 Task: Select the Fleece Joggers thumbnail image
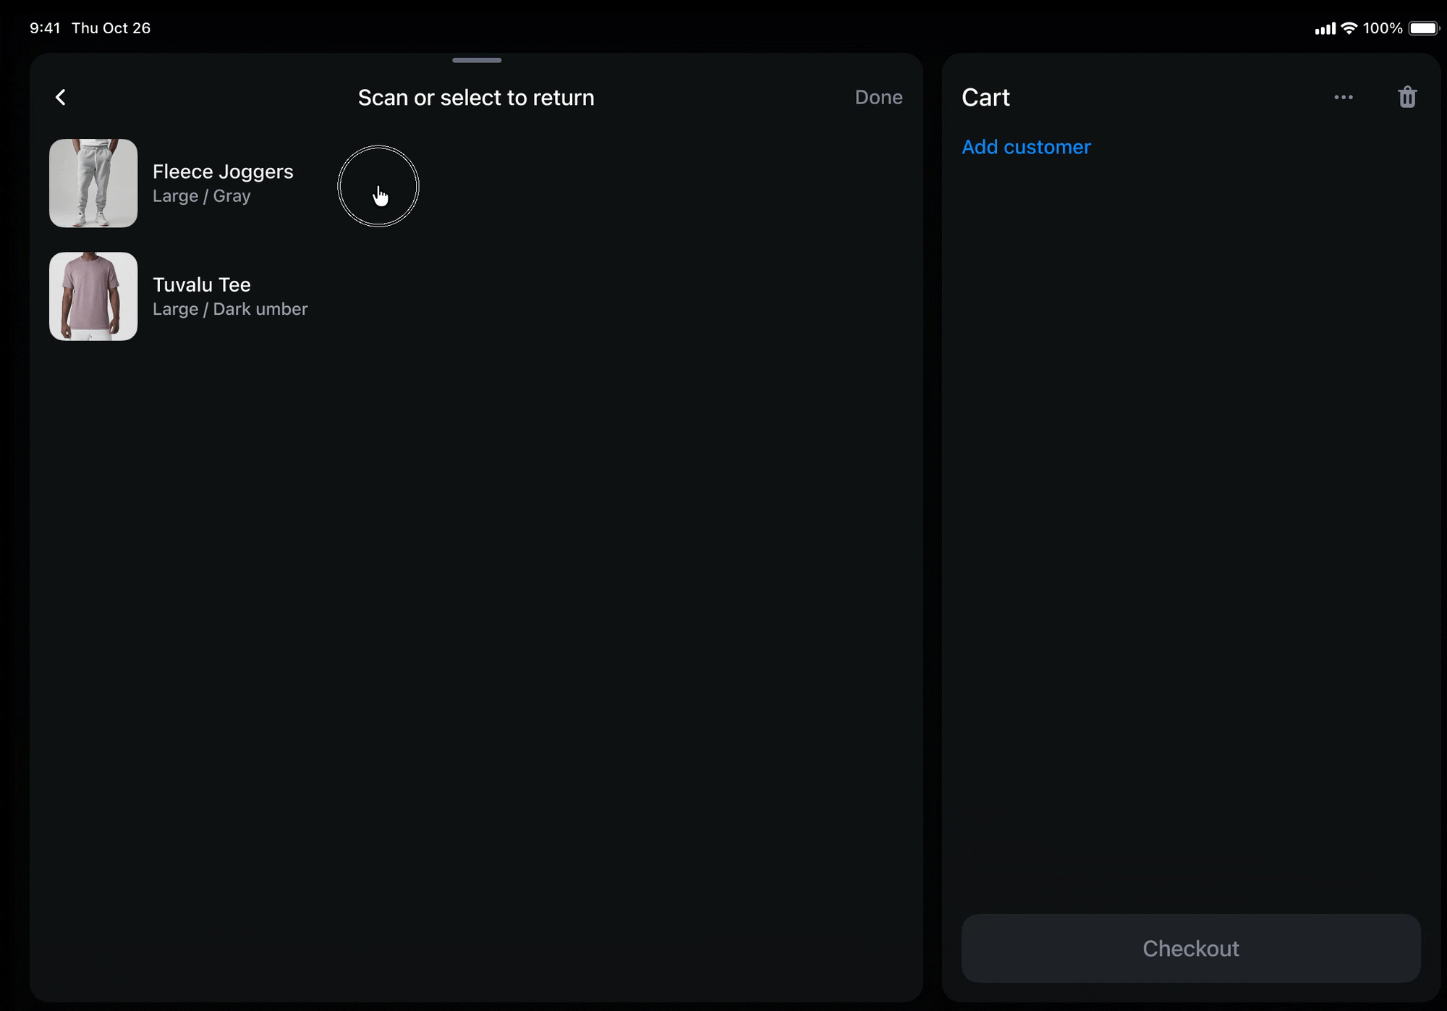point(93,183)
